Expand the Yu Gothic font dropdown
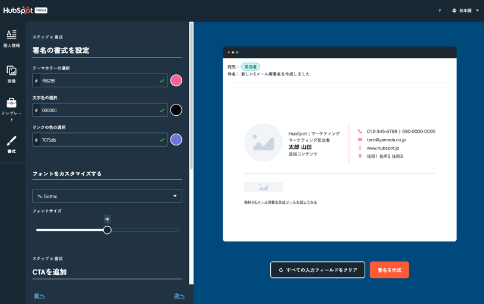The width and height of the screenshot is (484, 304). 107,196
